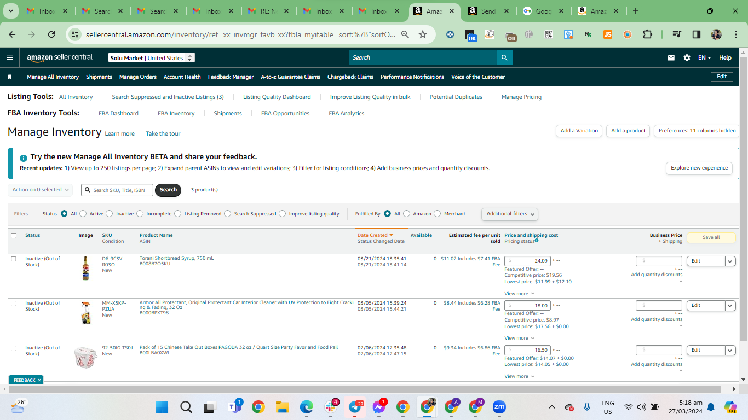Click the Add a product button
This screenshot has height=420, width=748.
pyautogui.click(x=628, y=131)
